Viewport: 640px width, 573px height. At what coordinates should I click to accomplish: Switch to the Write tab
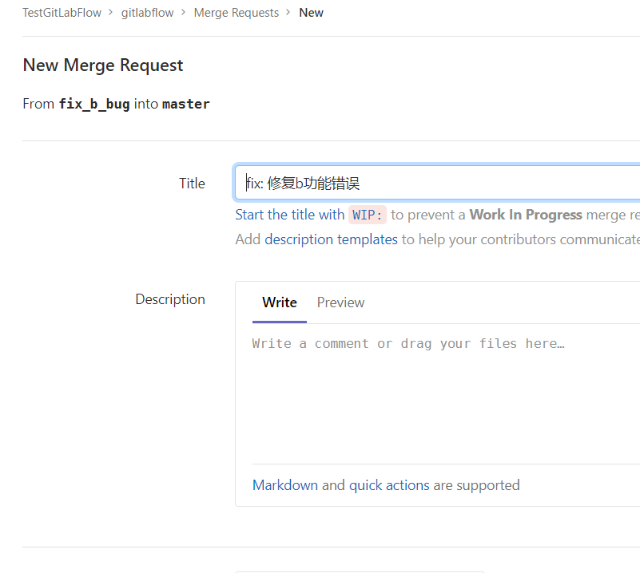point(279,302)
